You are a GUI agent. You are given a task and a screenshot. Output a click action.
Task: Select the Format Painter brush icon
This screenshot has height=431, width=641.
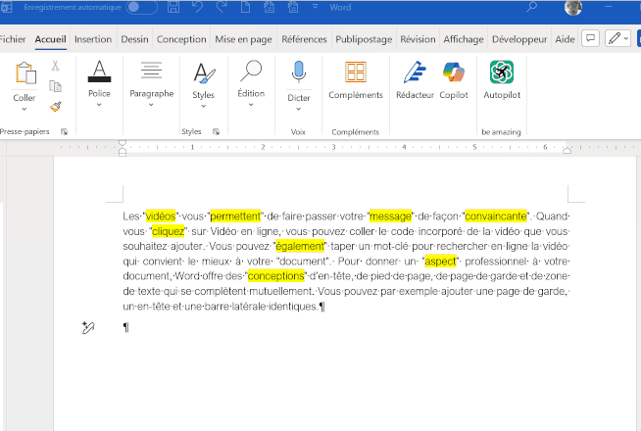click(x=56, y=107)
